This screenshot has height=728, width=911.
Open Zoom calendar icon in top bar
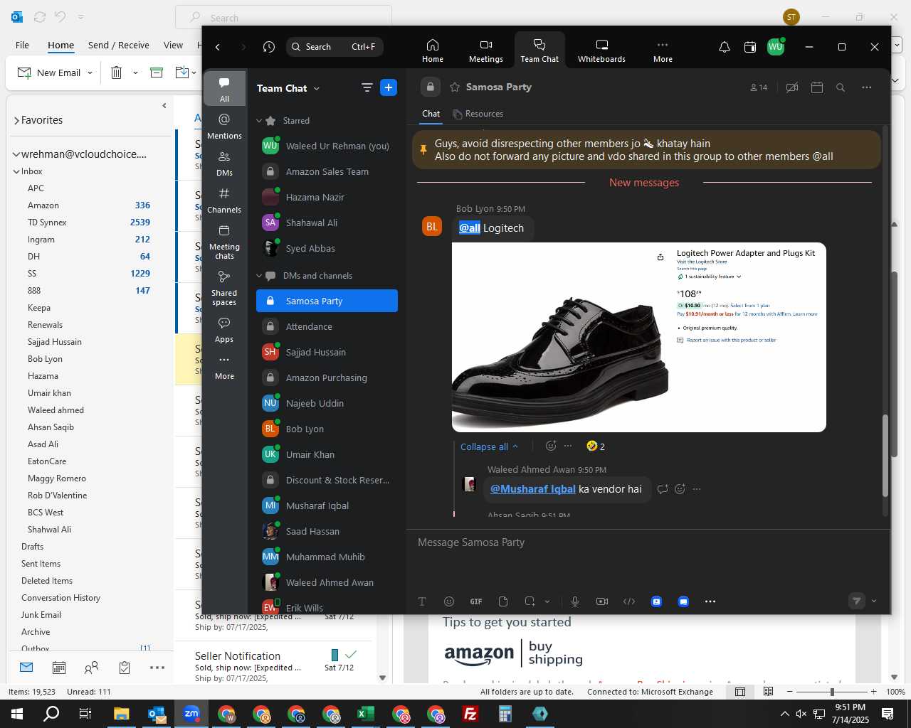coord(750,47)
